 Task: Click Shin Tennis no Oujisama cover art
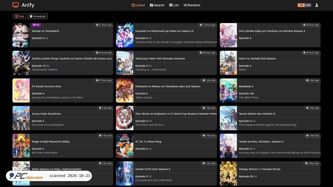(x=125, y=118)
